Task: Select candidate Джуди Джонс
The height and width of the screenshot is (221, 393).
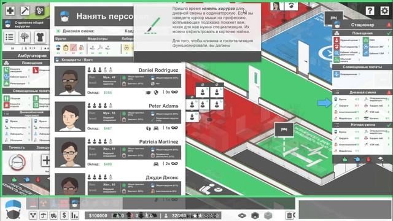Action: [118, 184]
